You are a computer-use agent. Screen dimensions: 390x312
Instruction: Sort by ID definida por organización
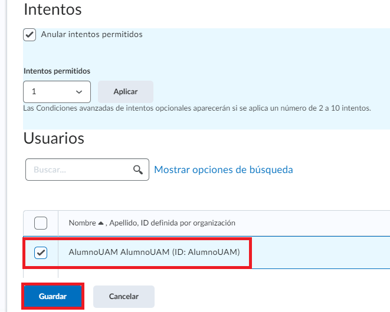188,223
